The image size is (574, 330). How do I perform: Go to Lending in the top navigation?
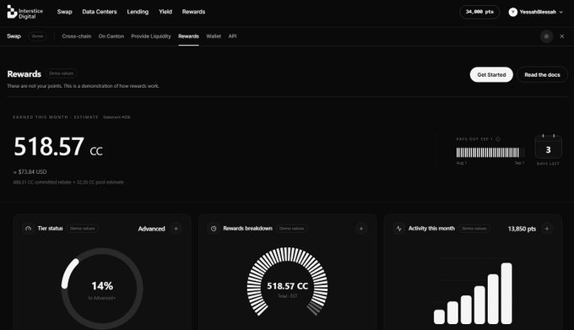pyautogui.click(x=138, y=12)
